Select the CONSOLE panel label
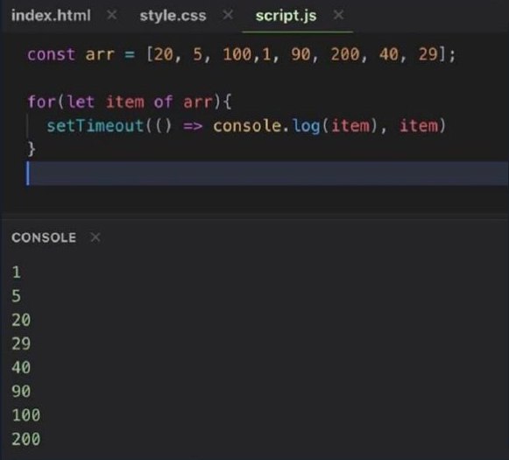The image size is (509, 460). pyautogui.click(x=44, y=237)
